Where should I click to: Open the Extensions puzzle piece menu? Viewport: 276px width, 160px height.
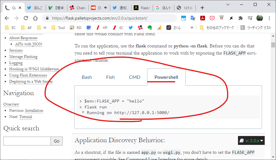tap(241, 18)
